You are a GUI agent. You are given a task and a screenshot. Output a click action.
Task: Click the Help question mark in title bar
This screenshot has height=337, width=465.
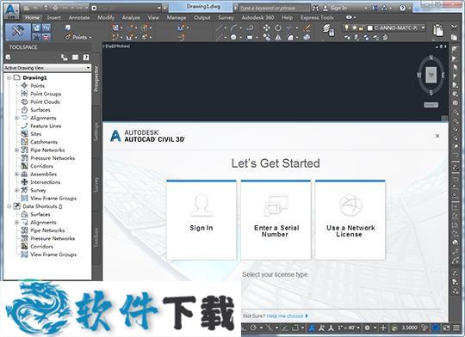[x=402, y=9]
